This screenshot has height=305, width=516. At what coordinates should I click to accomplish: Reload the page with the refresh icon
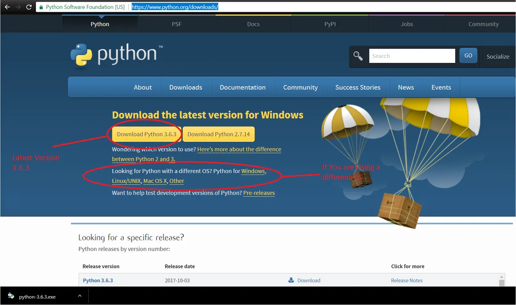click(29, 7)
